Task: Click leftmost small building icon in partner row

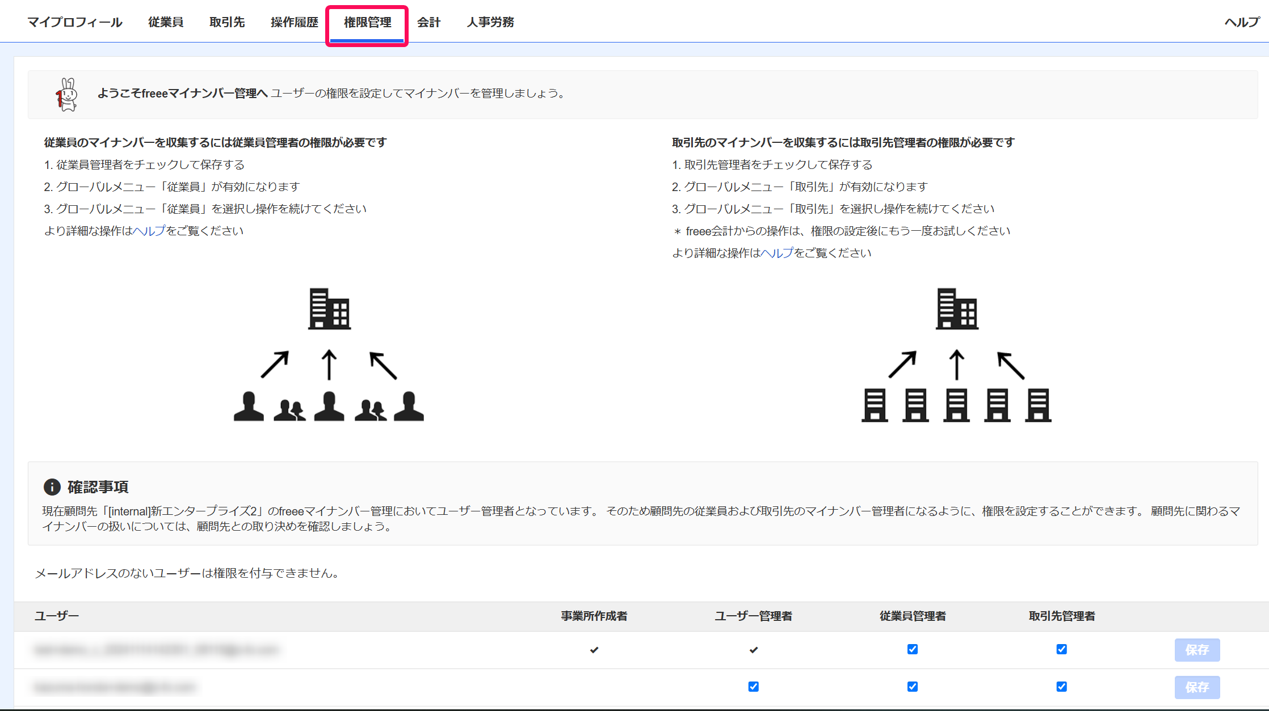Action: tap(875, 405)
